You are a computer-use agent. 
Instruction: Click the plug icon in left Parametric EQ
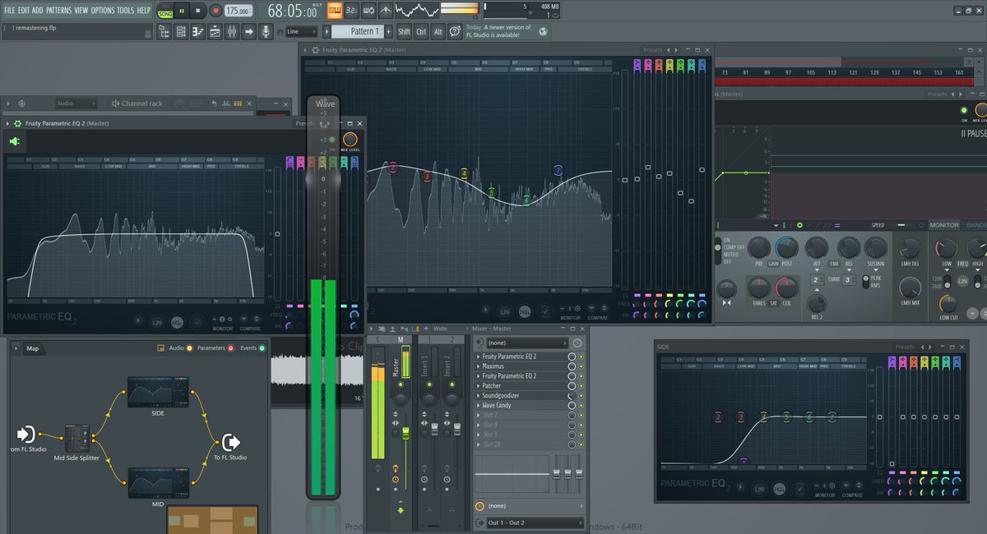14,141
